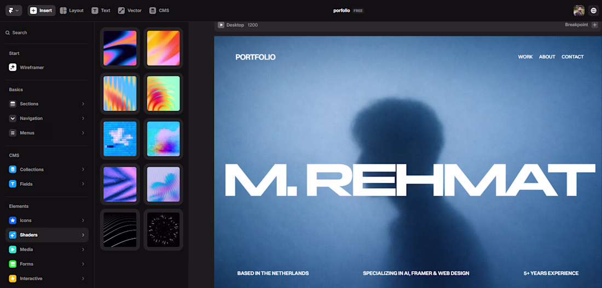Click the FREE plan badge
The height and width of the screenshot is (288, 602).
coord(358,11)
